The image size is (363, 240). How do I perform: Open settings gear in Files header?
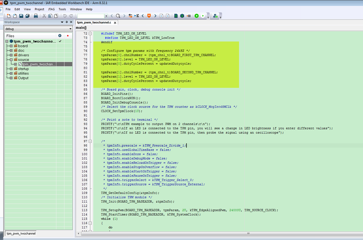pyautogui.click(x=60, y=36)
